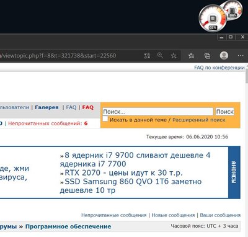Open 'FAQ по конференции' link
This screenshot has width=248, height=237.
coord(219,68)
